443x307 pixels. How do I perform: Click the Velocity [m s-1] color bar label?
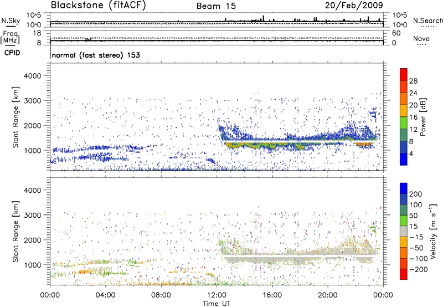coord(433,231)
